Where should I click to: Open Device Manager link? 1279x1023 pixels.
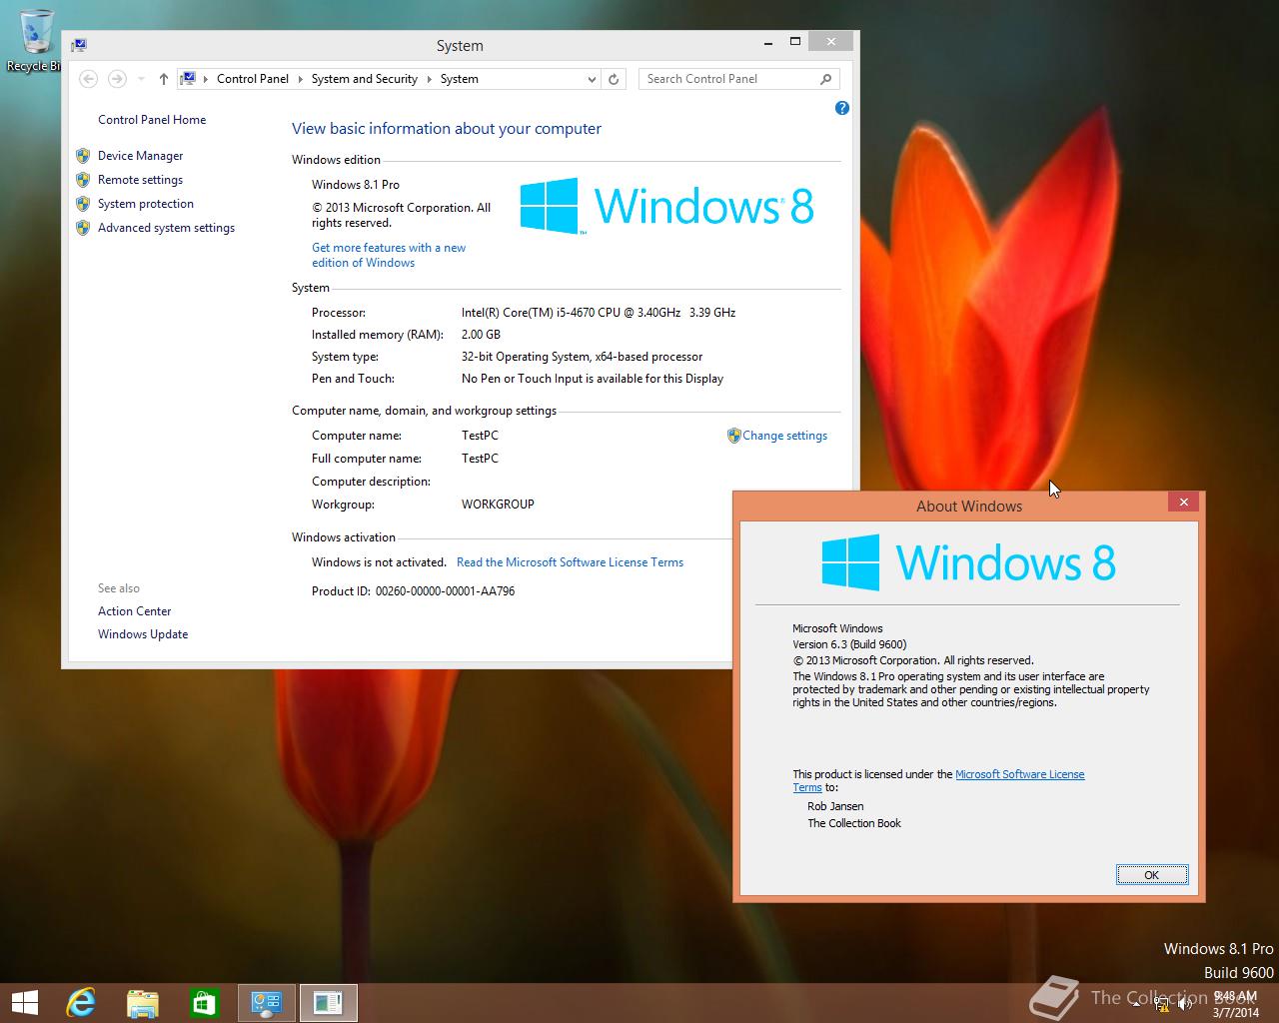click(140, 156)
